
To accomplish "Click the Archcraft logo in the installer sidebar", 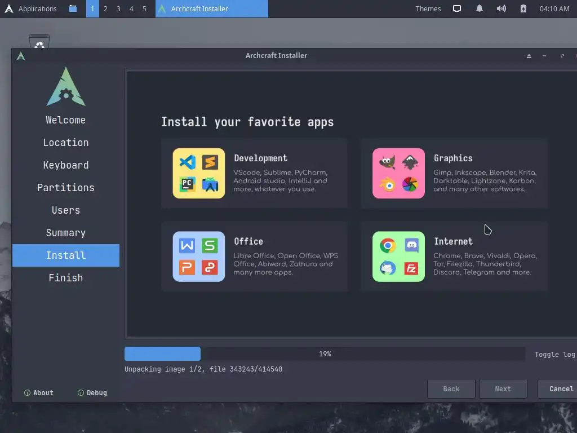I will (x=66, y=87).
